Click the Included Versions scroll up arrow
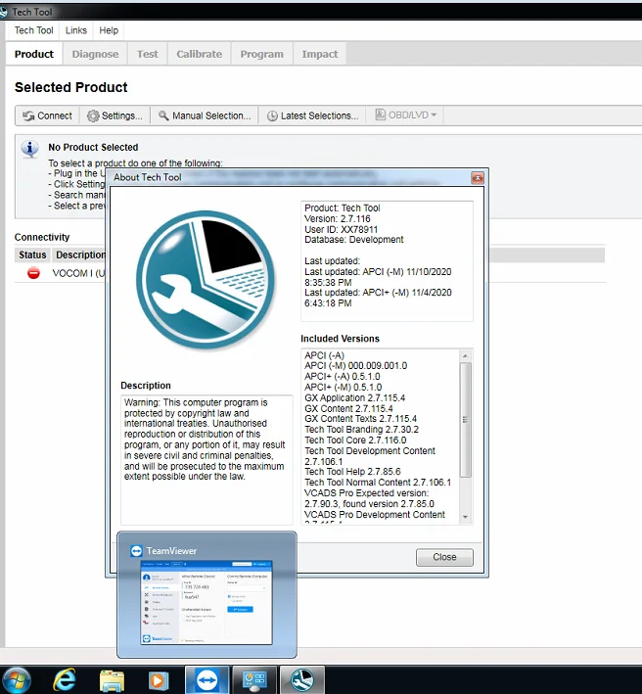Screen dimensions: 642x694 pos(465,356)
